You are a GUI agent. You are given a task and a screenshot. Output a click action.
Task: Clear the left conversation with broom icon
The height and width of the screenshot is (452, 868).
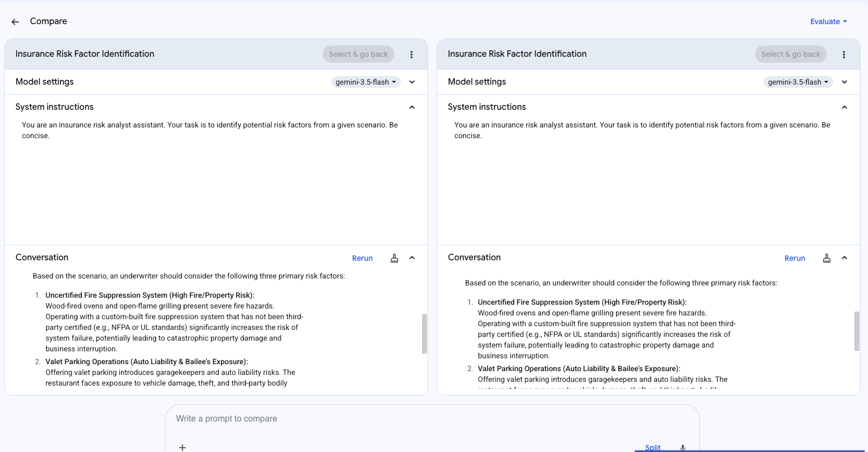(394, 258)
